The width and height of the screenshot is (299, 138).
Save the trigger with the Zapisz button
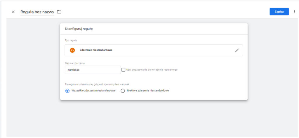coord(279,12)
